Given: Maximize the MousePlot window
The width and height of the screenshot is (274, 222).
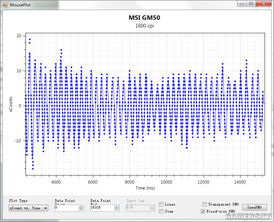Looking at the screenshot, I should pos(251,3).
